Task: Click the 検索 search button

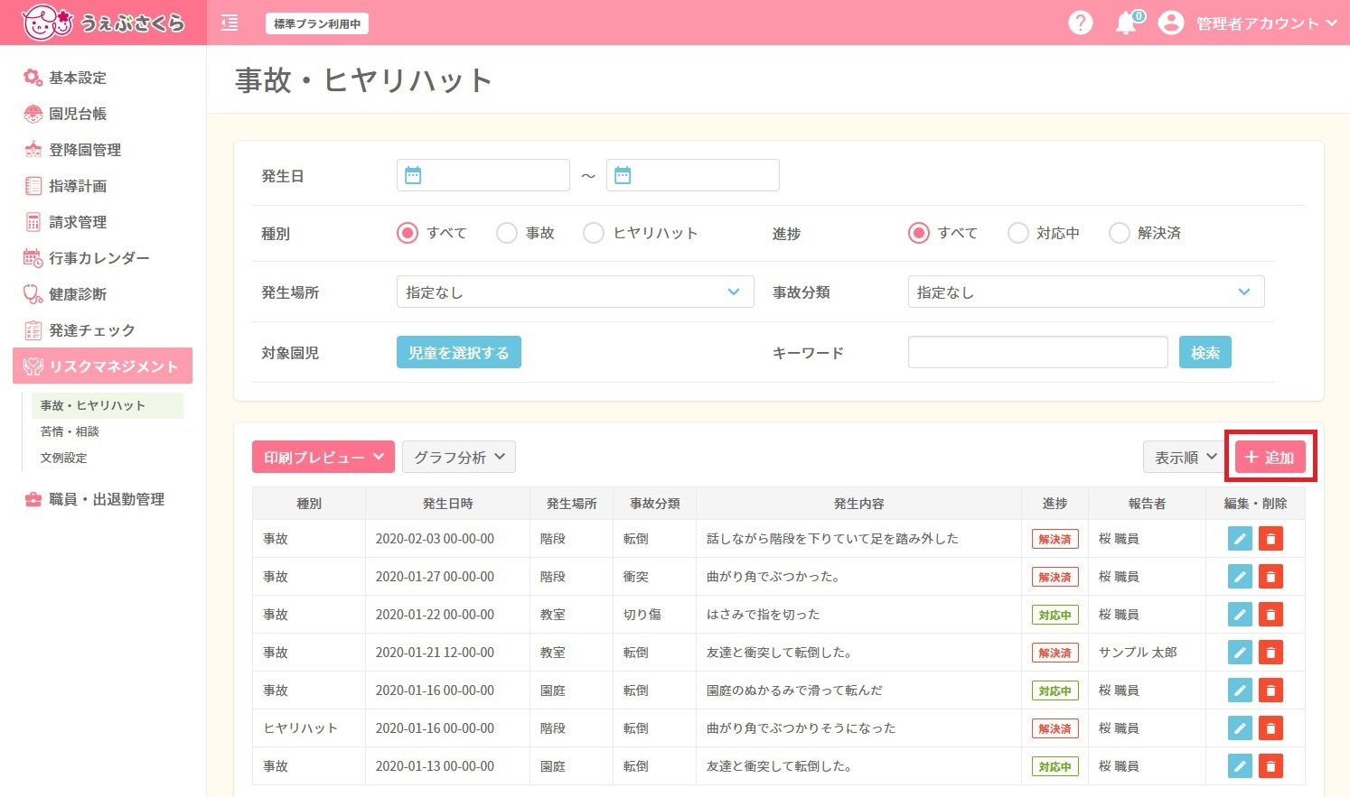Action: point(1205,352)
